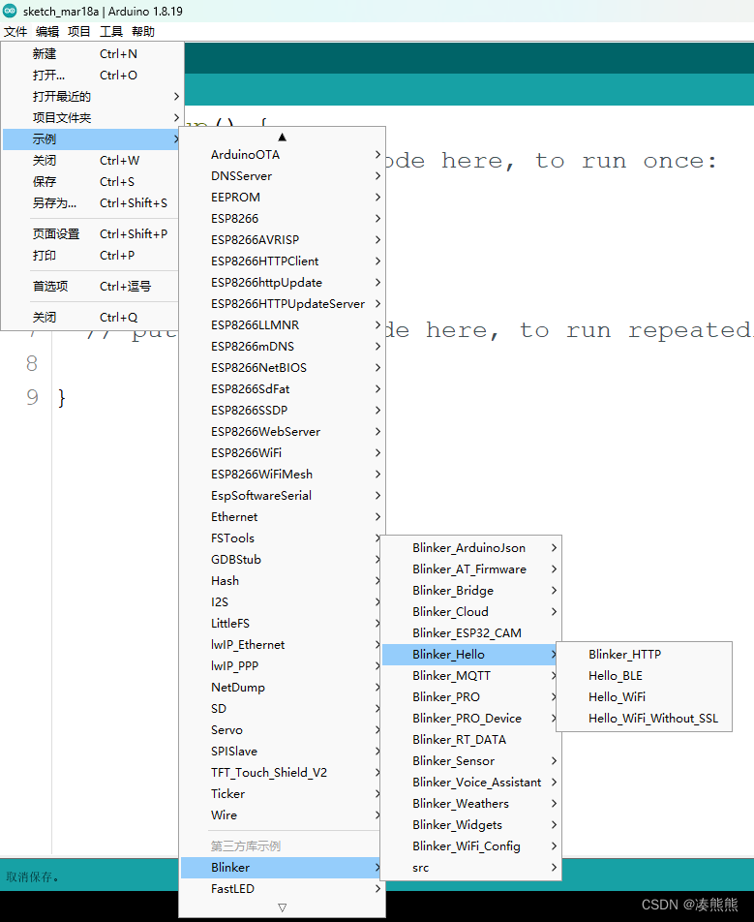
Task: Open the Hello_BLE example
Action: tap(644, 676)
